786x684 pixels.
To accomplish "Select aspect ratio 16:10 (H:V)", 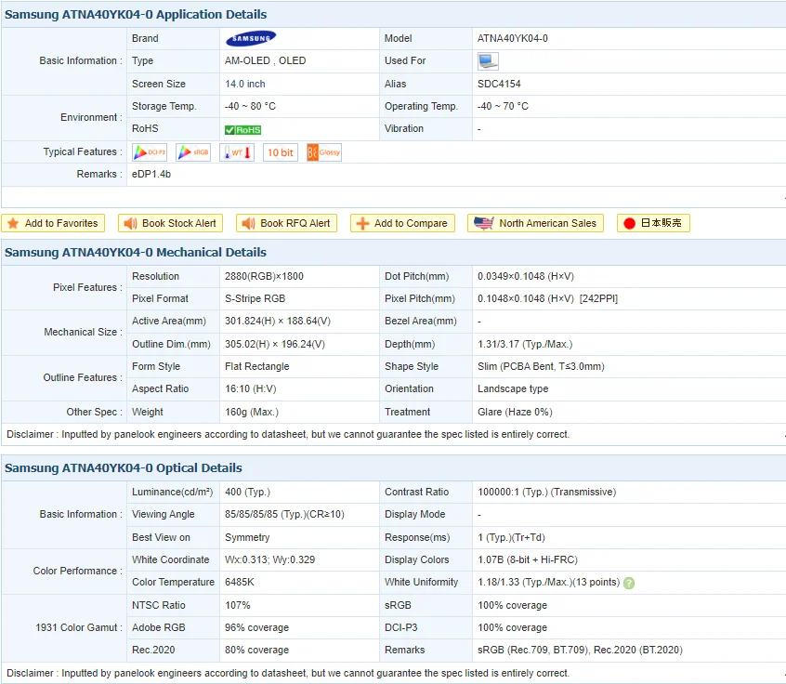I will click(x=251, y=389).
